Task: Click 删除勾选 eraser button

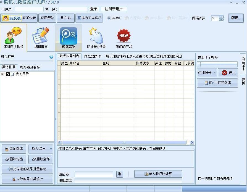Action: [x=14, y=159]
